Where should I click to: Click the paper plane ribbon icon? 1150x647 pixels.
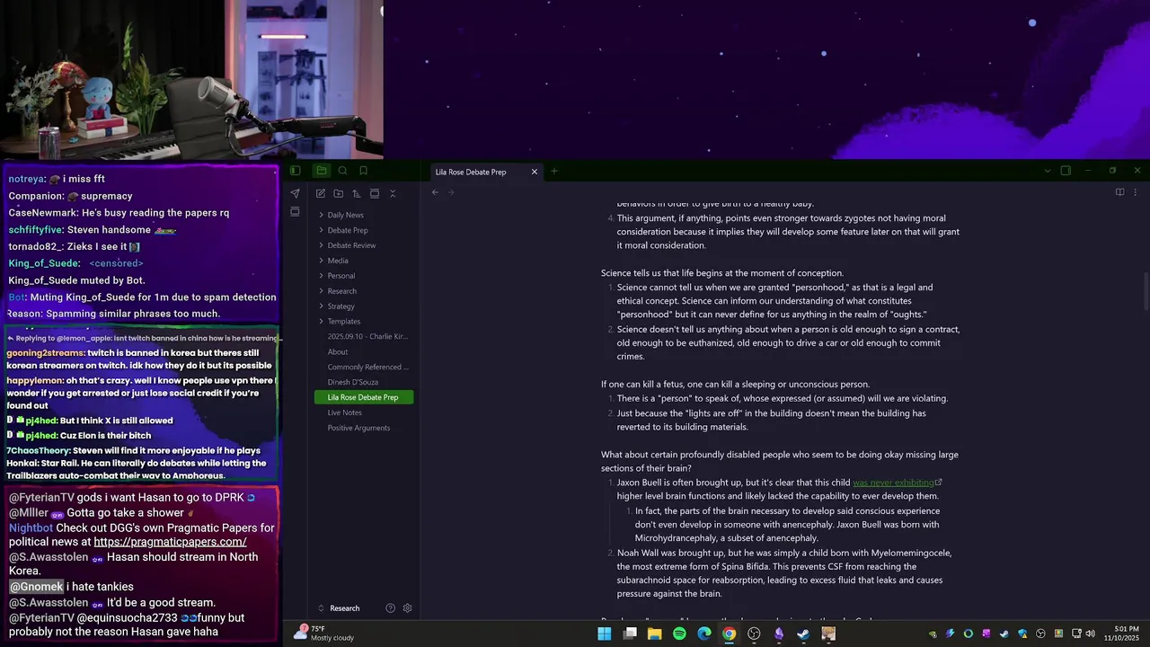(x=295, y=193)
